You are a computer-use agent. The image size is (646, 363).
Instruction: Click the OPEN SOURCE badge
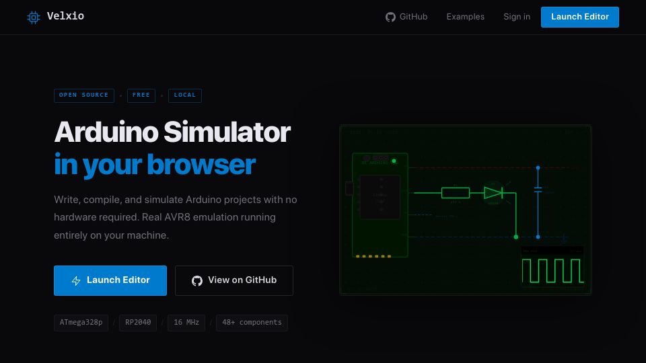tap(84, 95)
